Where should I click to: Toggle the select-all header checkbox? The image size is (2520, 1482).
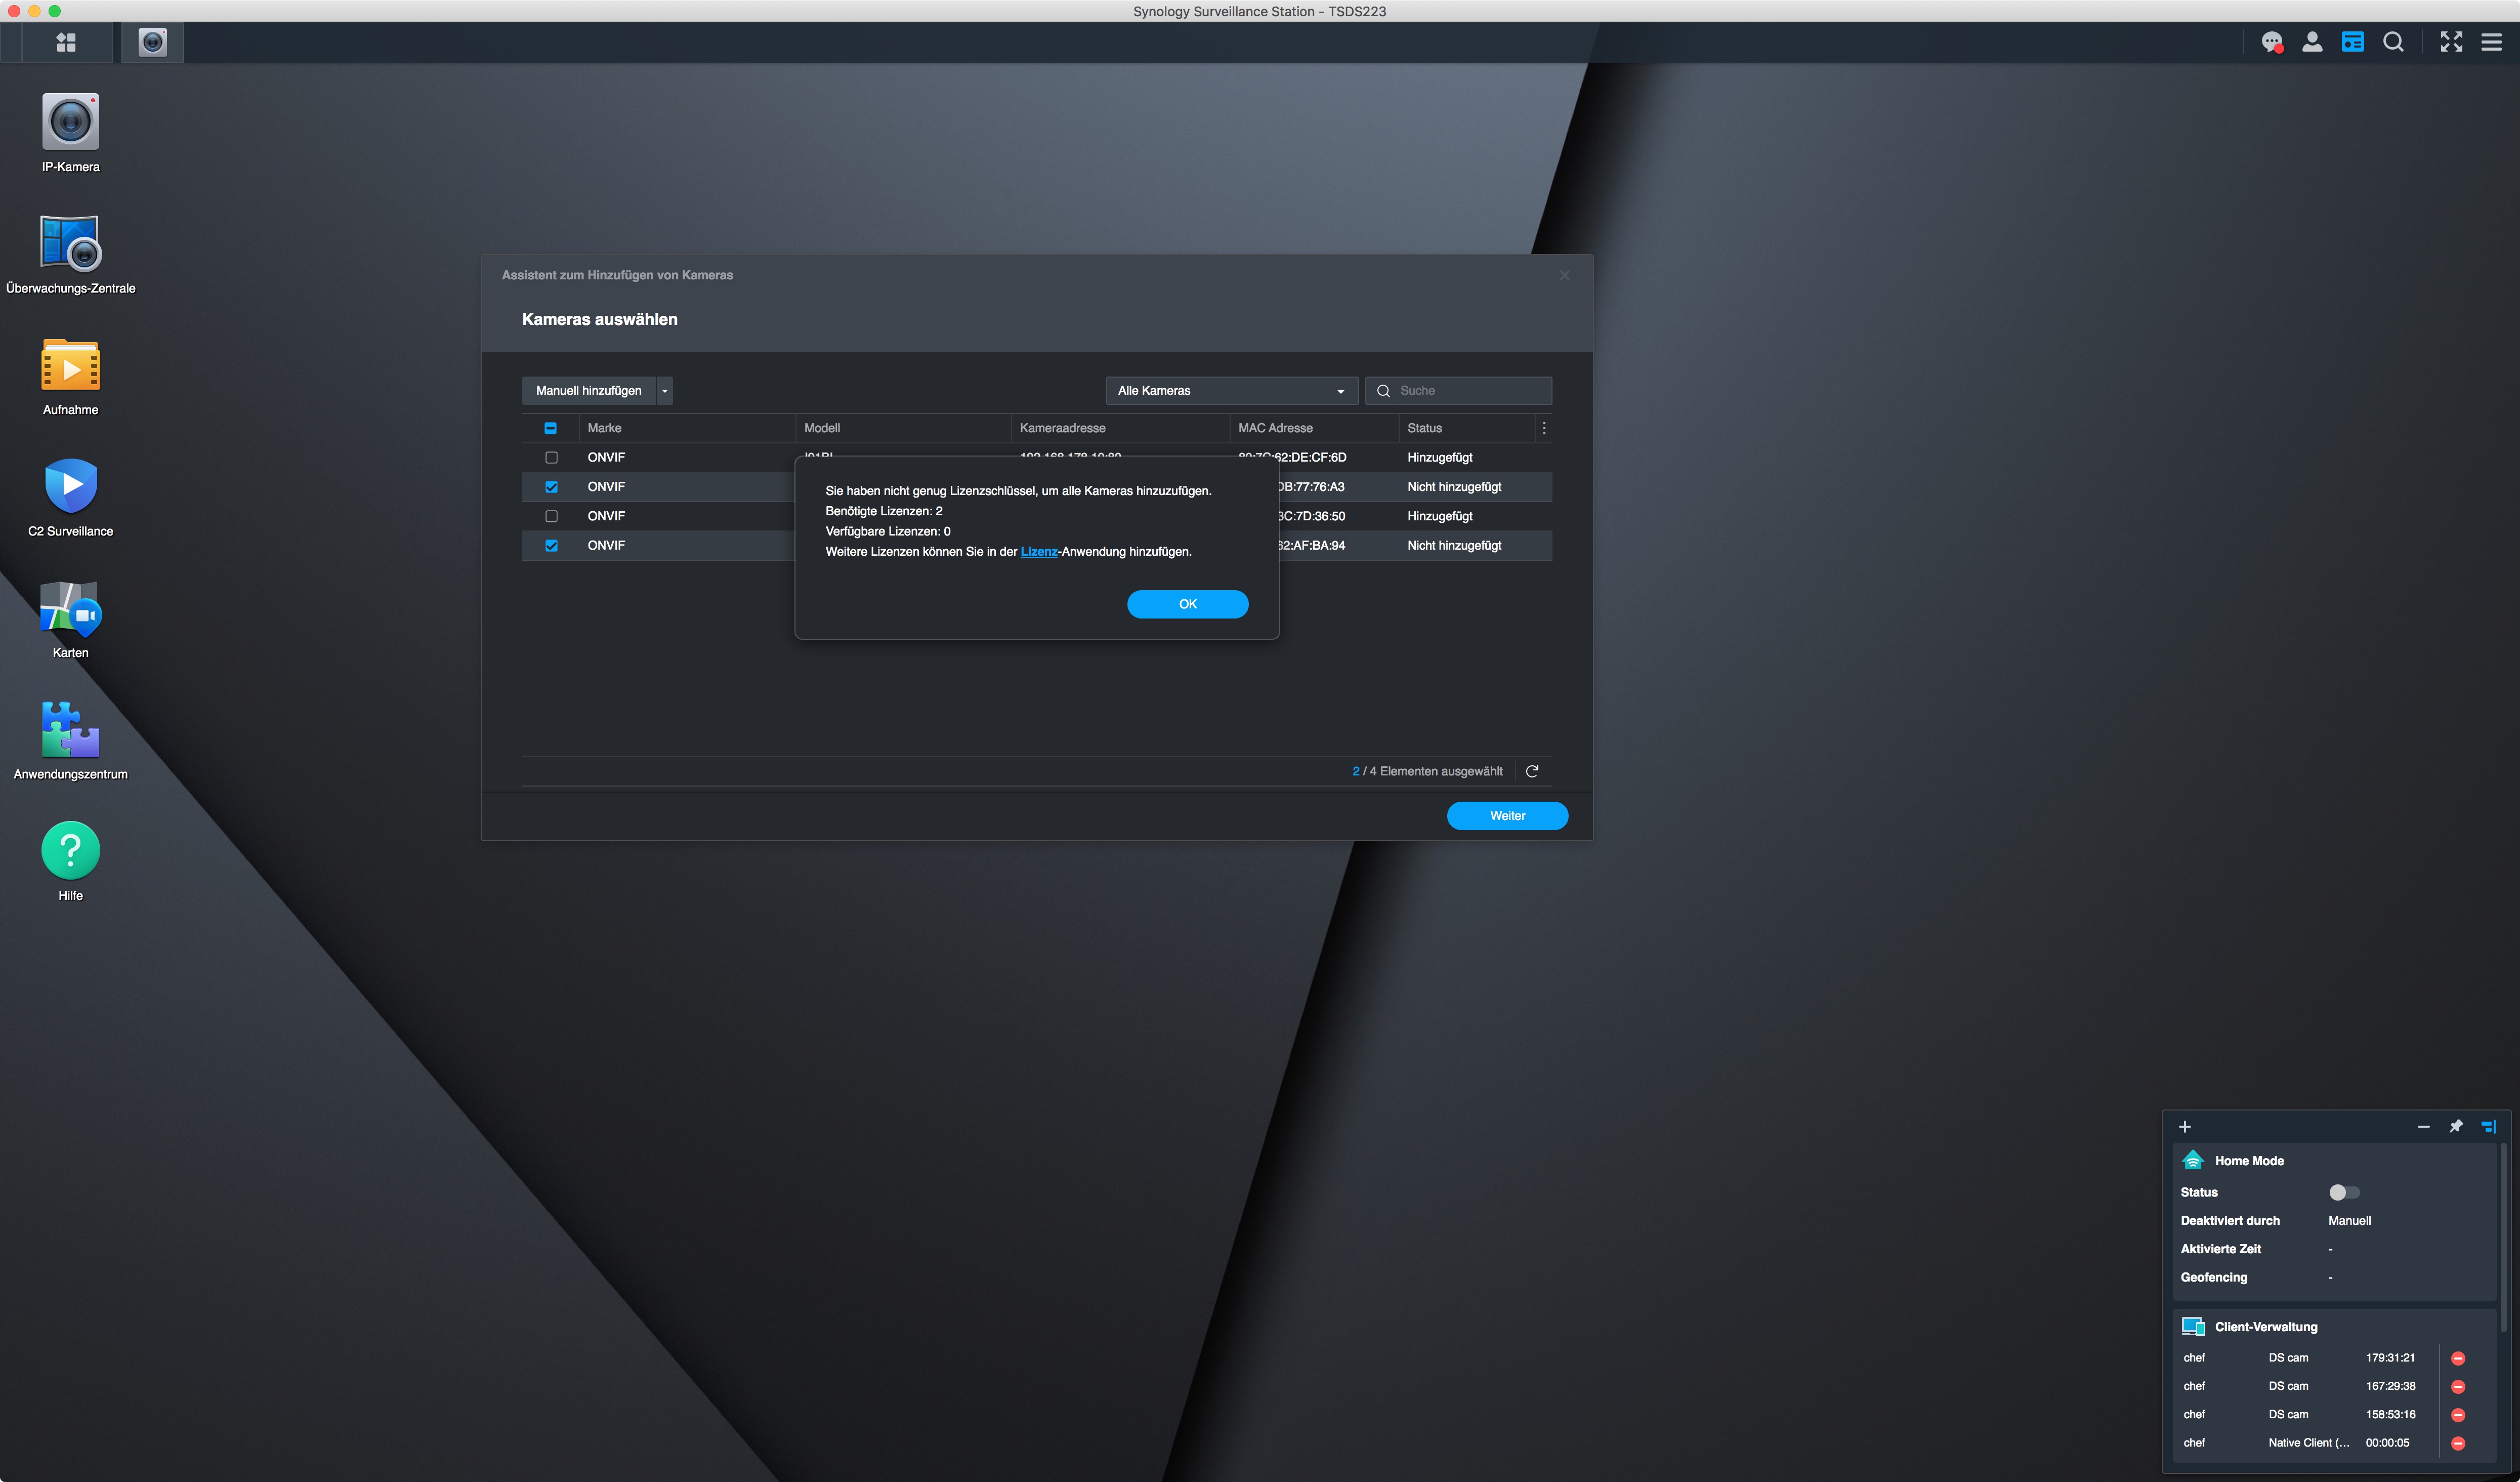(x=550, y=428)
